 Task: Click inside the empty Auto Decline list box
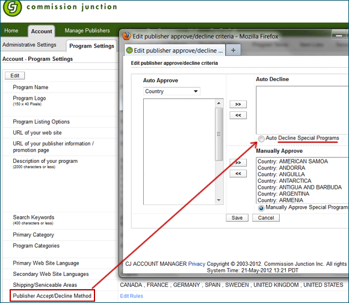pos(302,110)
